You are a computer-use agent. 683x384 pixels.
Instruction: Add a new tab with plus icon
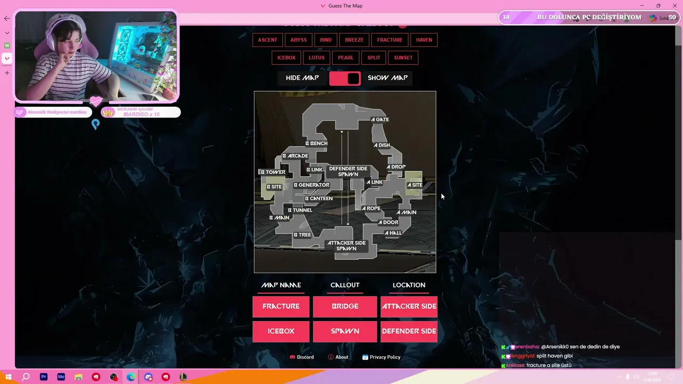click(x=7, y=73)
